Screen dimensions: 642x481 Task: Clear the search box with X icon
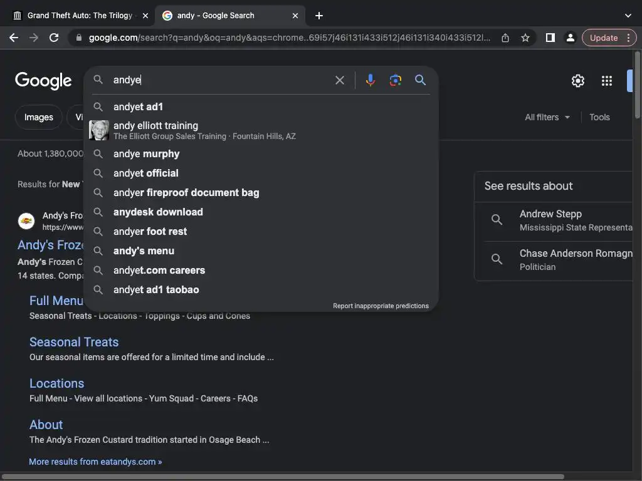[339, 80]
